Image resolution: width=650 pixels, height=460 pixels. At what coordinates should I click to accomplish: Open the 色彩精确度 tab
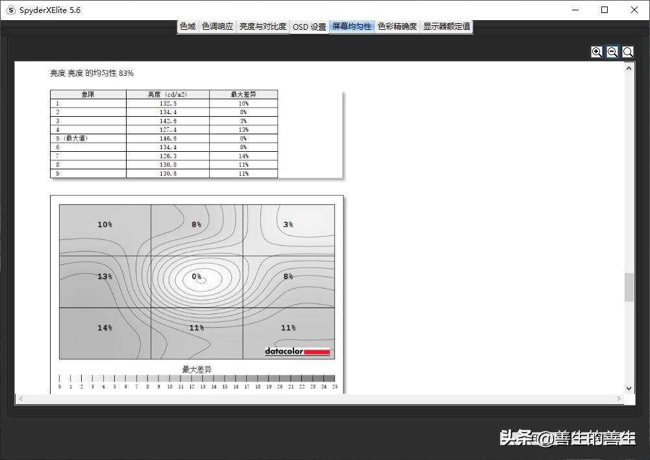coord(397,27)
